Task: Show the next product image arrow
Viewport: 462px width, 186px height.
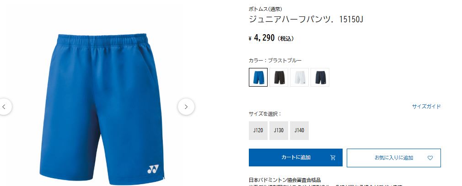Action: click(x=186, y=107)
